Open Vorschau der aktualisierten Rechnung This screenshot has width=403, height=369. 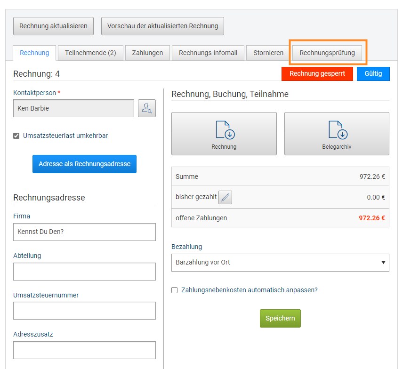(162, 26)
